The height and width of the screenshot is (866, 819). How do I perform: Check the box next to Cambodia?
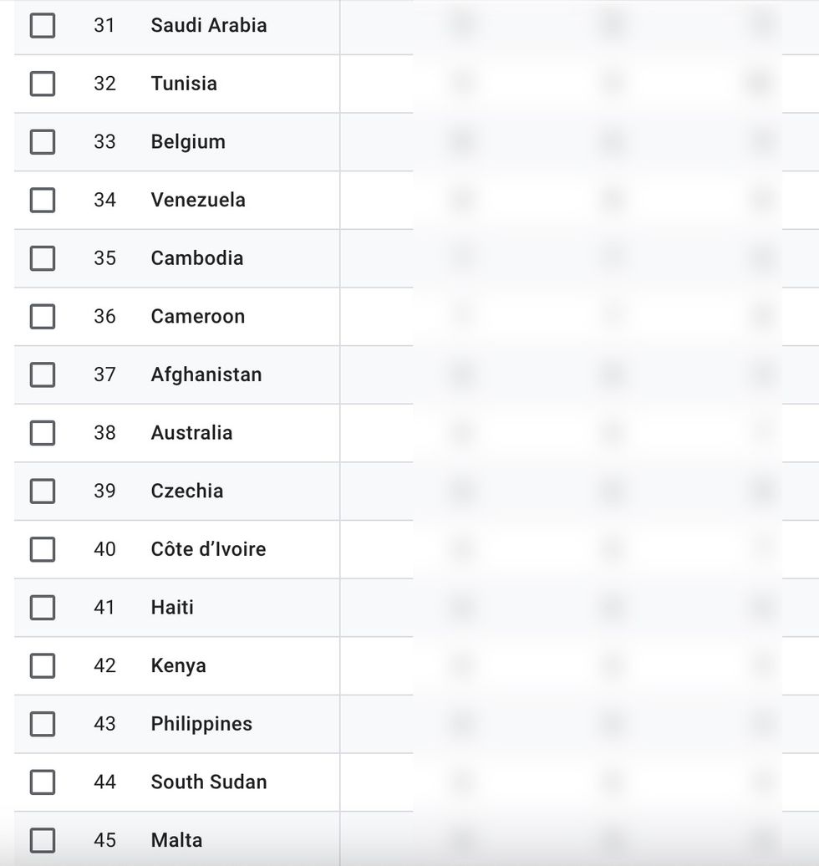(43, 258)
